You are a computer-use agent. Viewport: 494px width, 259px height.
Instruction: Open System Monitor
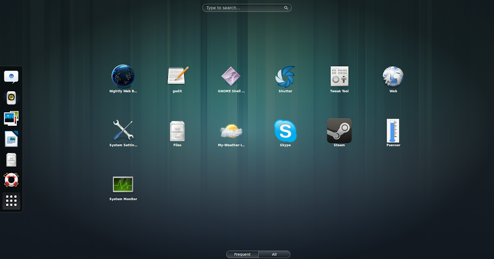(x=123, y=184)
